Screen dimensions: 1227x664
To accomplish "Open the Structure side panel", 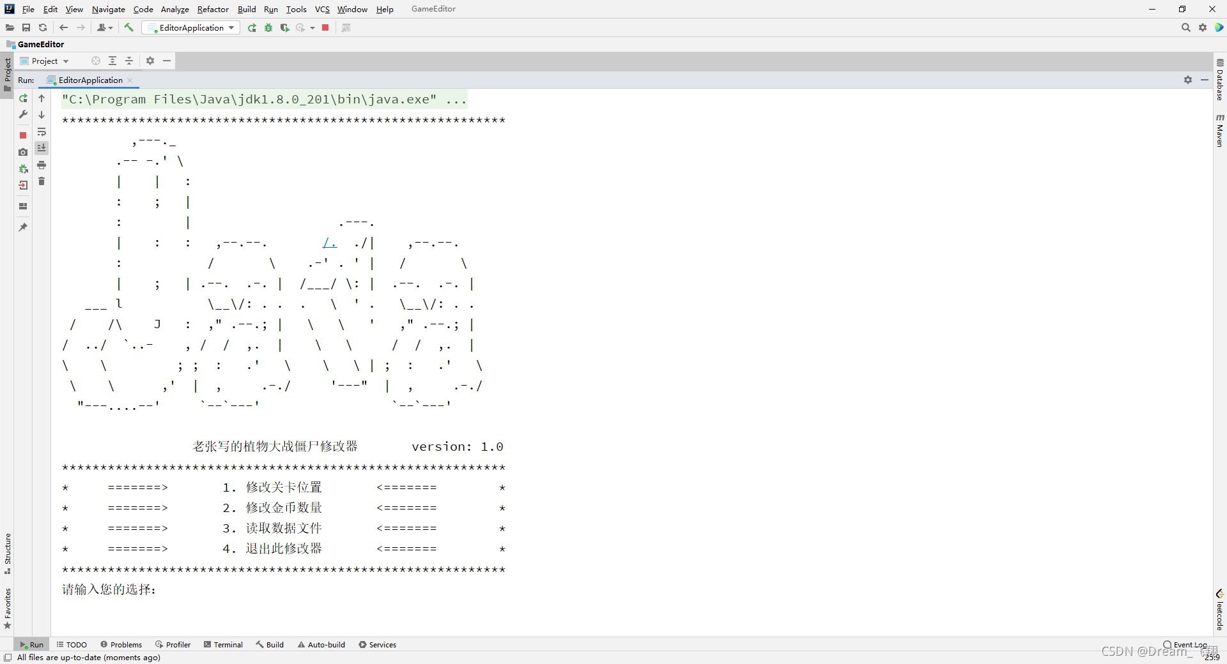I will click(x=8, y=553).
